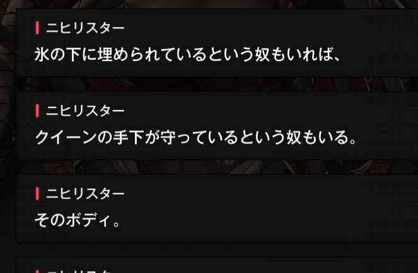Image resolution: width=418 pixels, height=273 pixels.
Task: Click the log line starting with 氷の下に埋められている
Action: point(187,55)
